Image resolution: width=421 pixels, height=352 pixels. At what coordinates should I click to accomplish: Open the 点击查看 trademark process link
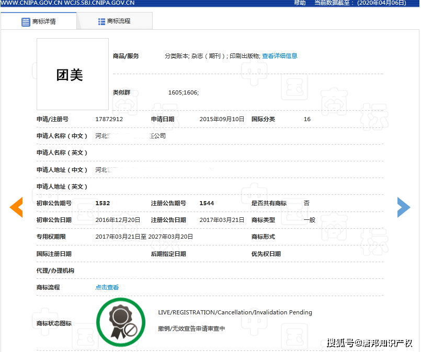[107, 287]
